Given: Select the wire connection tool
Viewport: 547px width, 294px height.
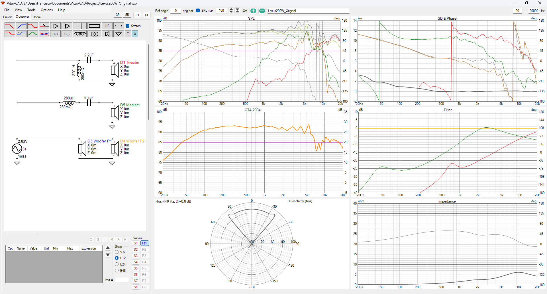Looking at the screenshot, I should pos(119,26).
